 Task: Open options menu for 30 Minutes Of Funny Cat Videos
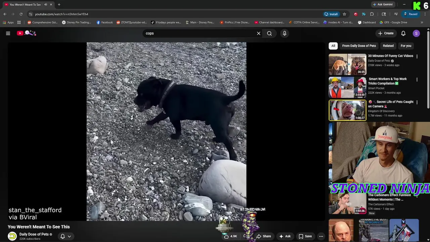[417, 56]
